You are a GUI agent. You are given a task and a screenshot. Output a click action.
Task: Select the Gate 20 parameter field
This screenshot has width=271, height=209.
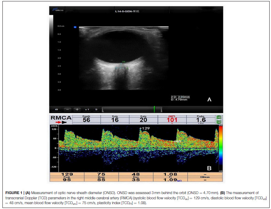143,120
